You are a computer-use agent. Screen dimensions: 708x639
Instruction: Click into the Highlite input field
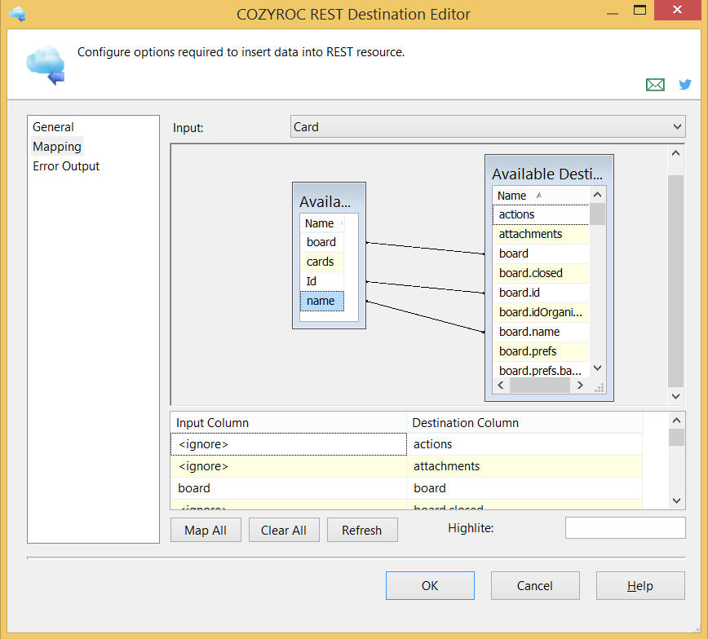626,527
